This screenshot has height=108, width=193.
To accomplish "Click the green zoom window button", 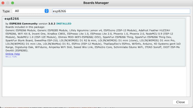I will tap(13, 3).
